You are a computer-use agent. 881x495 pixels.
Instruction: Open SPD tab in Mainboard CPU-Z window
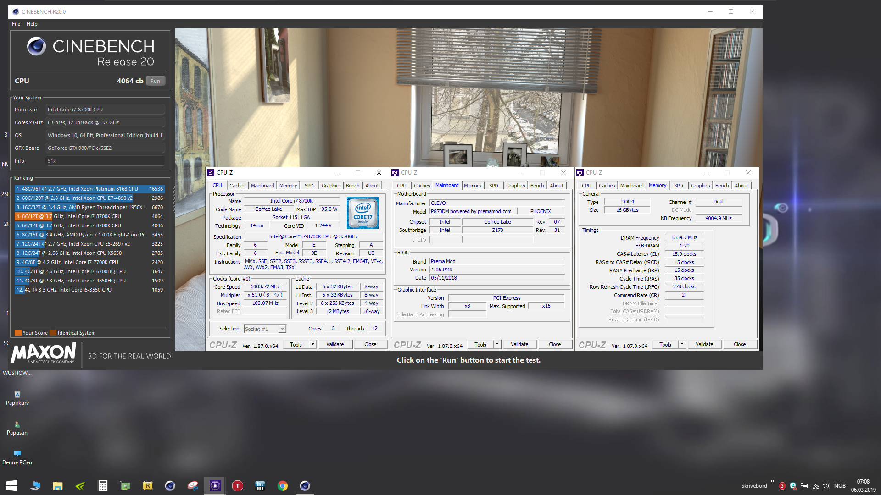coord(493,186)
